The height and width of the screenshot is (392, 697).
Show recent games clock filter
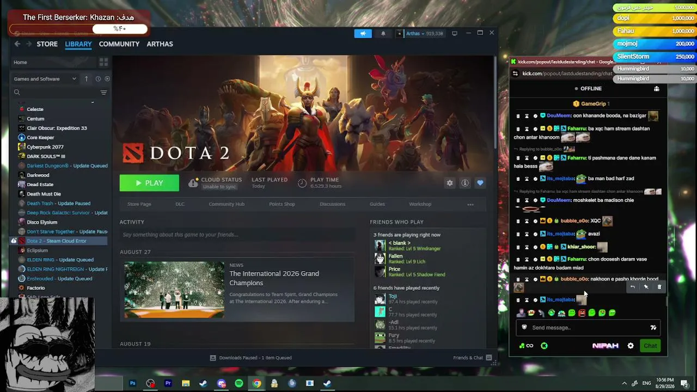point(98,79)
